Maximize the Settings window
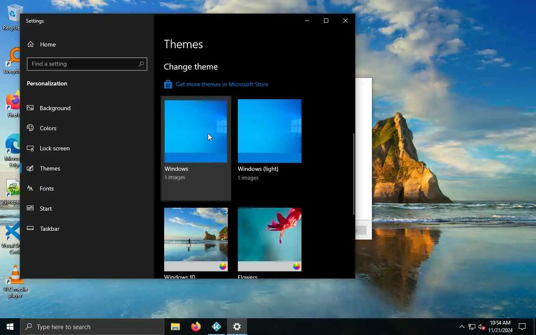The image size is (536, 335). [326, 21]
